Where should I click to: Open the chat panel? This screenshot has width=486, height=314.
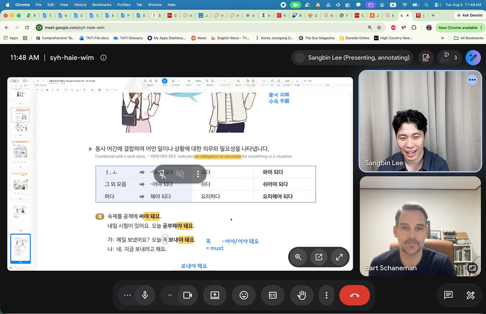click(x=448, y=295)
